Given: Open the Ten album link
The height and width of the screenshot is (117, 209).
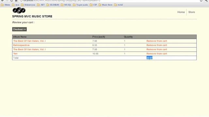Looking at the screenshot, I should (15, 54).
